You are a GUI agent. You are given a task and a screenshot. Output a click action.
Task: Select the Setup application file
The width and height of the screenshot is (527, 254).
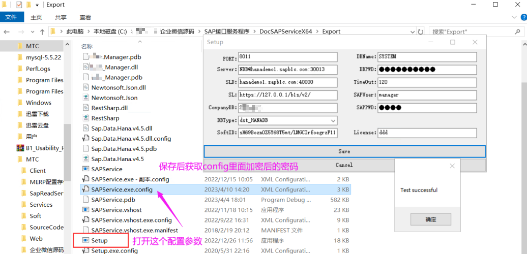[100, 241]
